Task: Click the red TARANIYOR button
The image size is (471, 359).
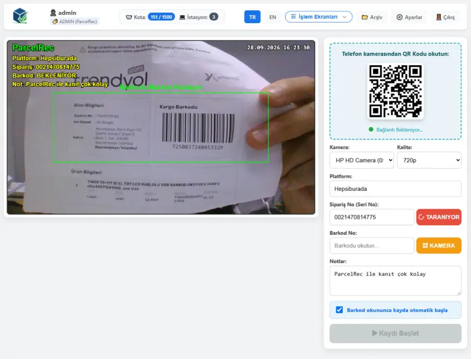Action: [439, 217]
